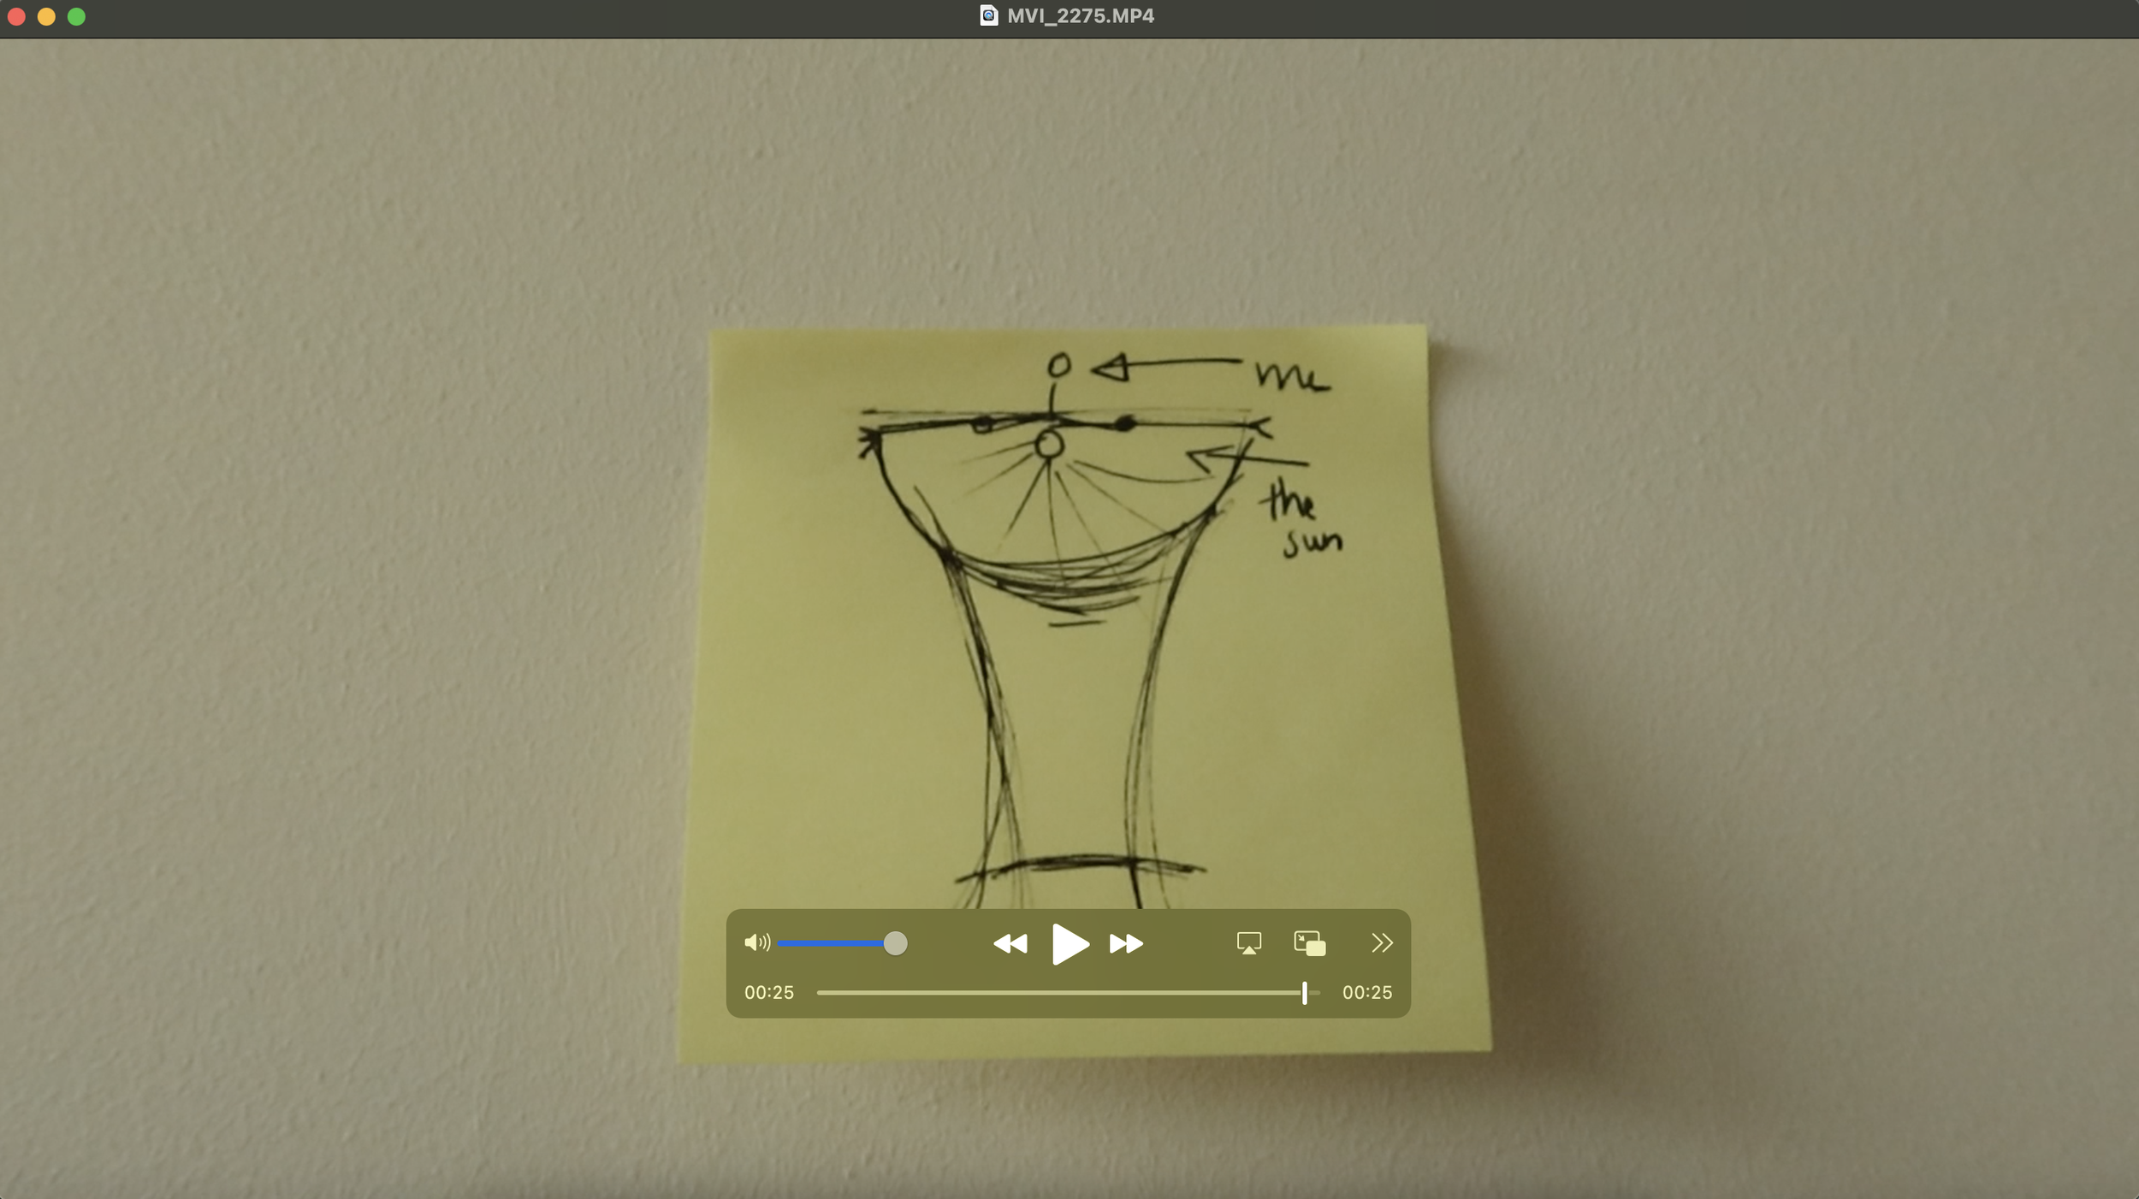This screenshot has width=2139, height=1199.
Task: Enable picture-in-picture mode
Action: click(x=1309, y=943)
